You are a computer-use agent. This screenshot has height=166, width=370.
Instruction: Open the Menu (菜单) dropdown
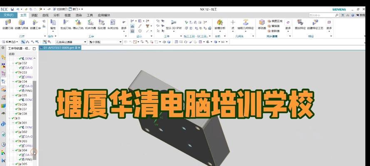[x=10, y=42]
